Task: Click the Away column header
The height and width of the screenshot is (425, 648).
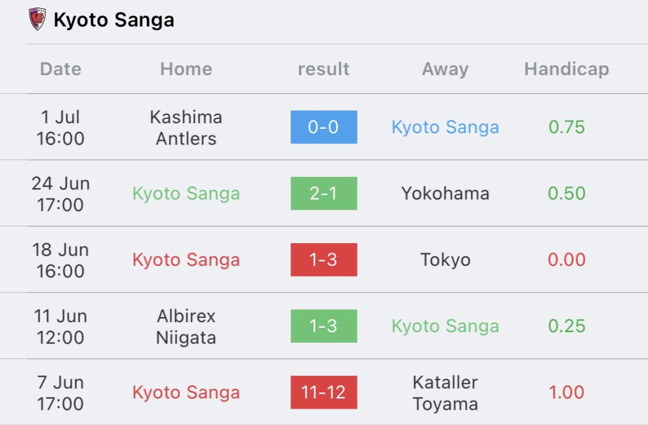Action: [445, 69]
